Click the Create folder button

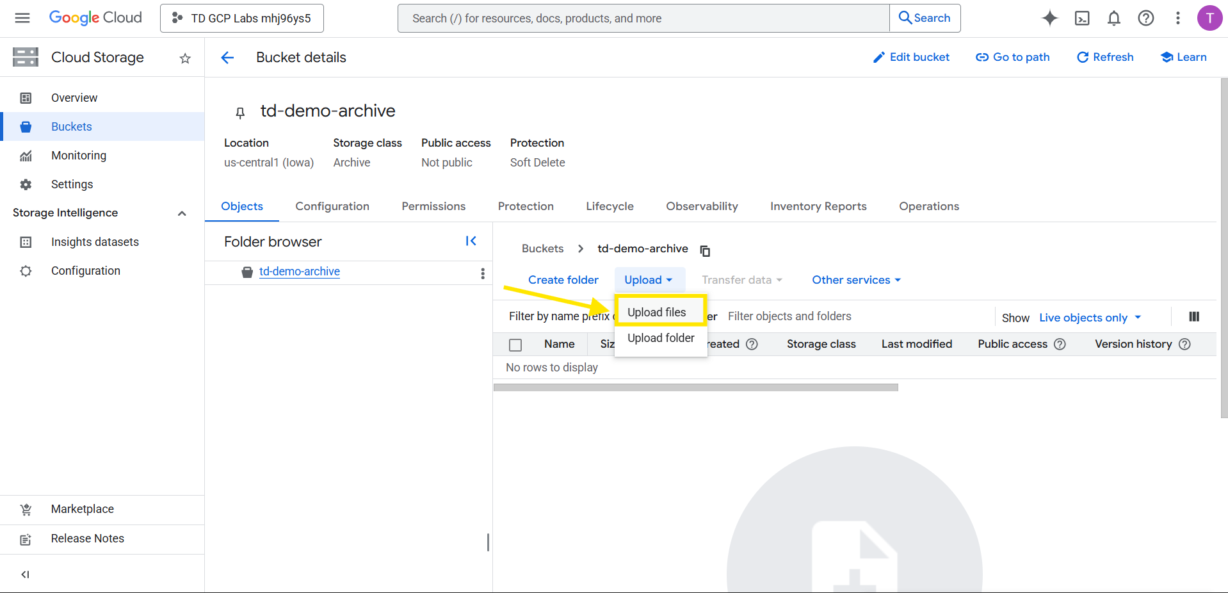tap(563, 280)
